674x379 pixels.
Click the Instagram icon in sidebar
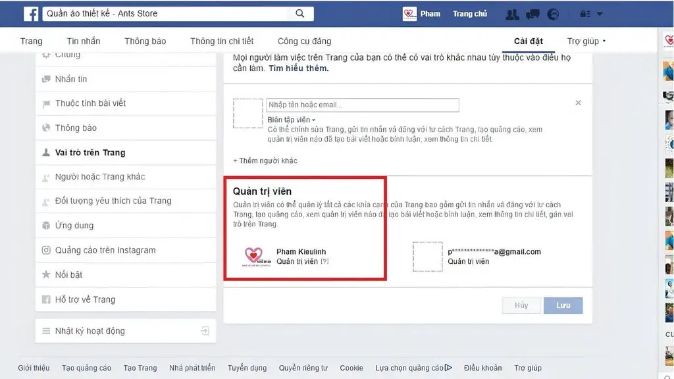click(x=46, y=250)
